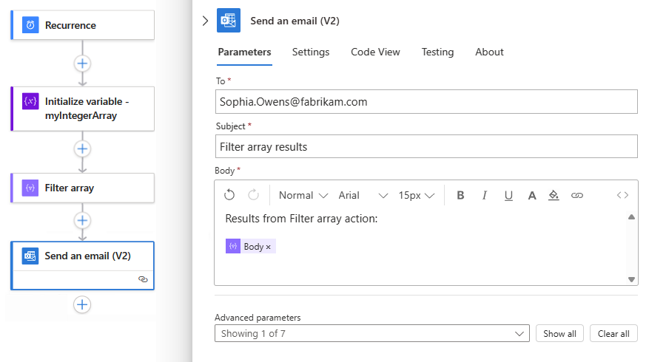Expand the Advanced parameters dropdown
Image resolution: width=666 pixels, height=362 pixels.
371,334
